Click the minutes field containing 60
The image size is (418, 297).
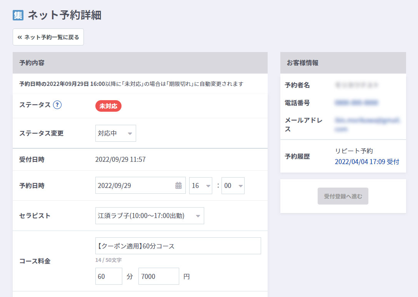point(108,276)
